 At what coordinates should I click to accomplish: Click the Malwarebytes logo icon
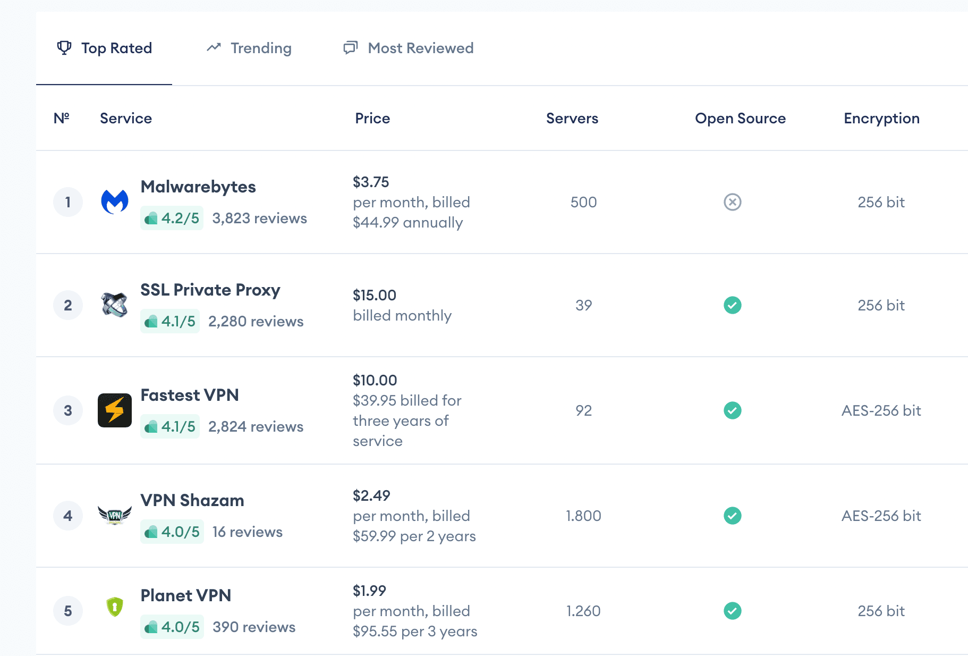(x=115, y=202)
